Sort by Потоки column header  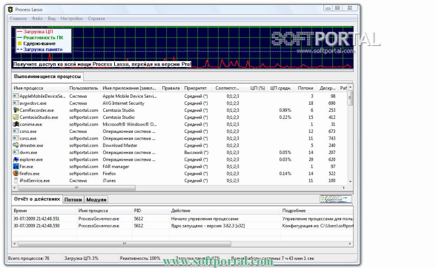pyautogui.click(x=304, y=88)
